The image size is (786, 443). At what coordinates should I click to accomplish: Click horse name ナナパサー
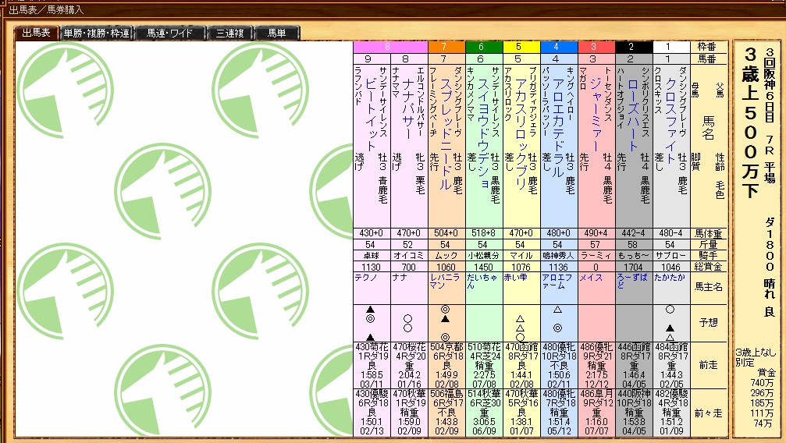(x=408, y=108)
